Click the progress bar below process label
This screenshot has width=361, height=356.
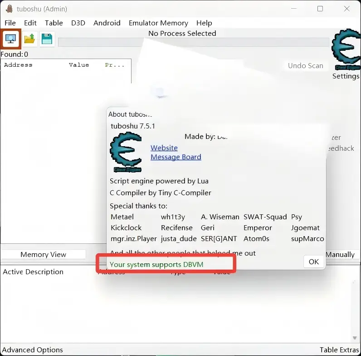pyautogui.click(x=193, y=42)
